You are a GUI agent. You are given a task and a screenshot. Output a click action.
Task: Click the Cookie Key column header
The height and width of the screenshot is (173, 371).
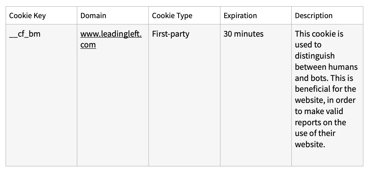coord(28,16)
